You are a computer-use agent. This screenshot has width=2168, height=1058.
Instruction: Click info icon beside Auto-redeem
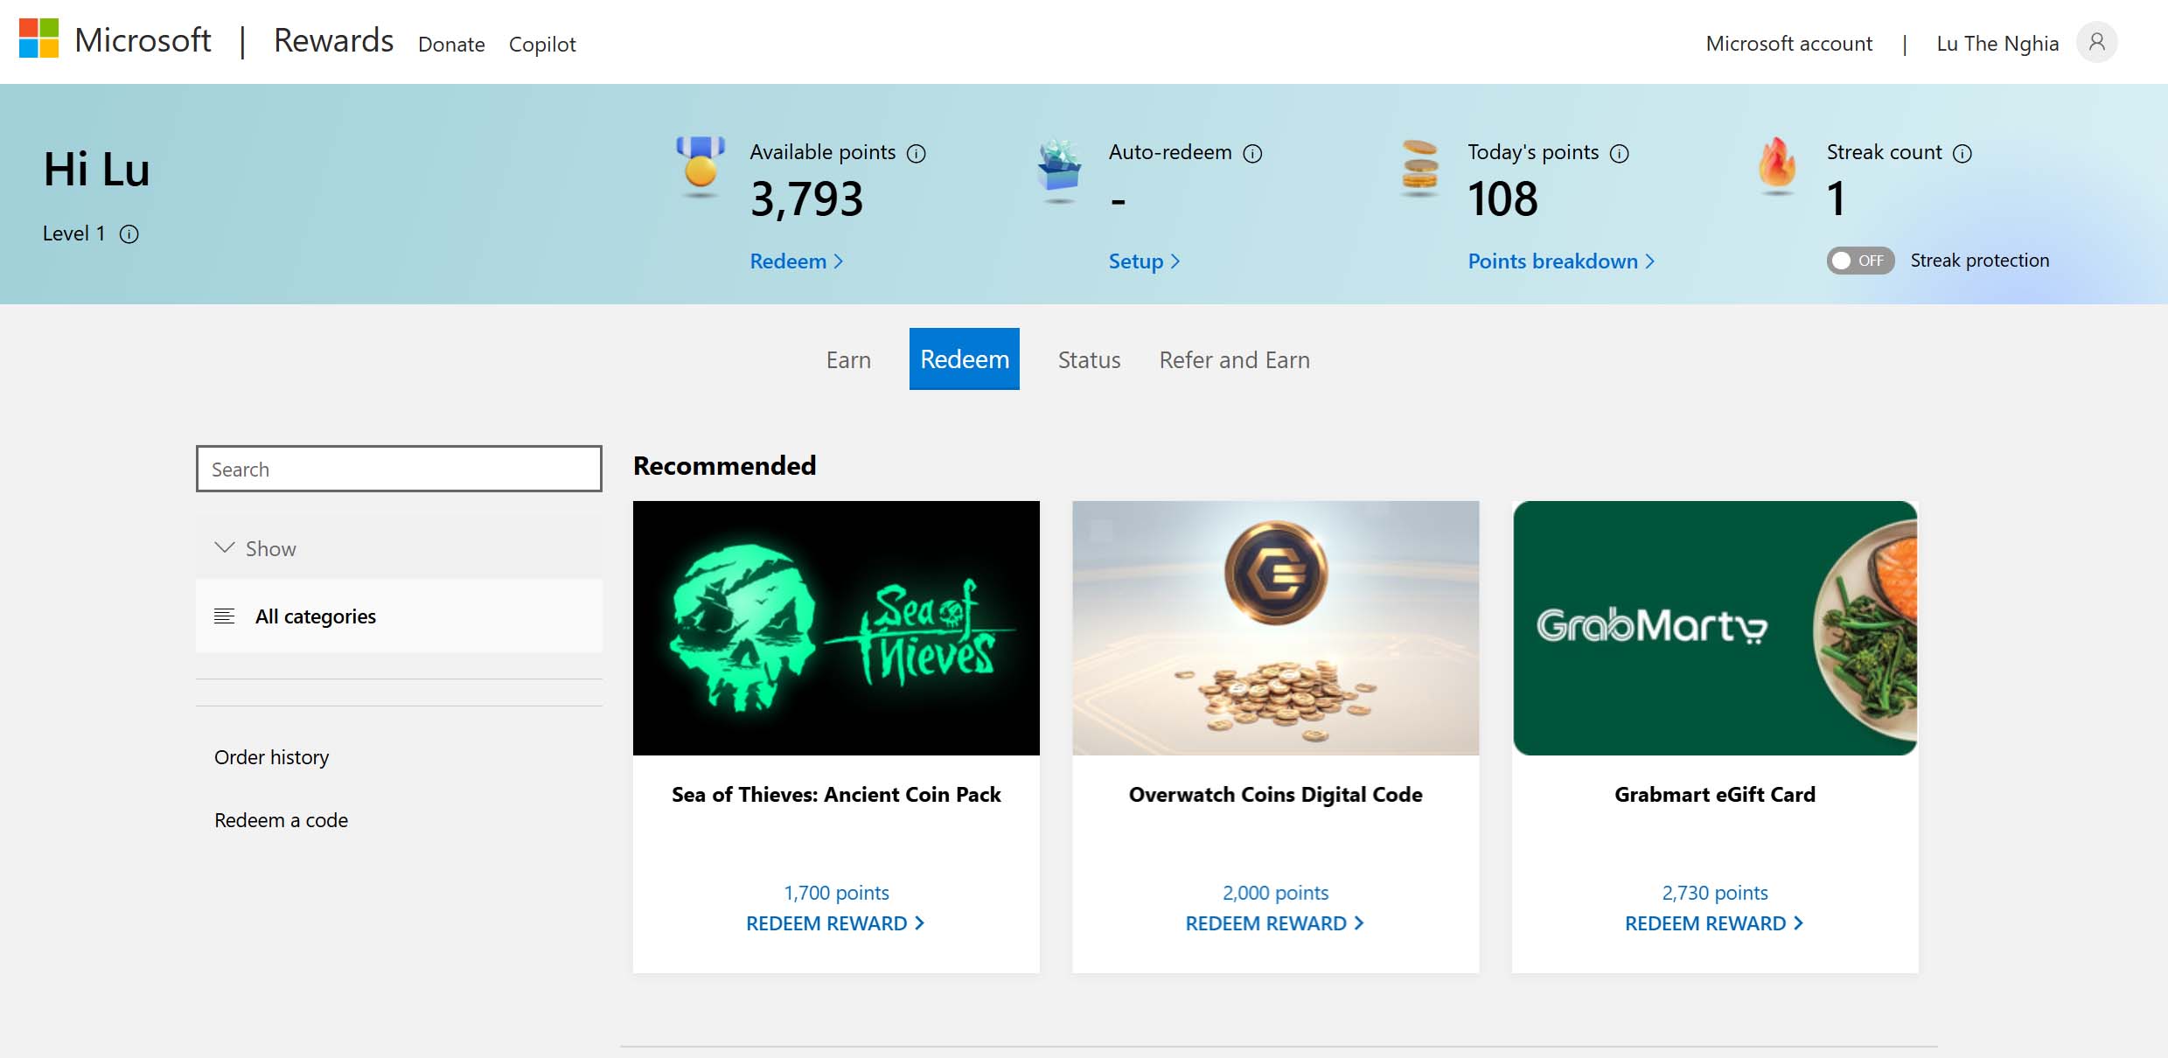[1252, 154]
